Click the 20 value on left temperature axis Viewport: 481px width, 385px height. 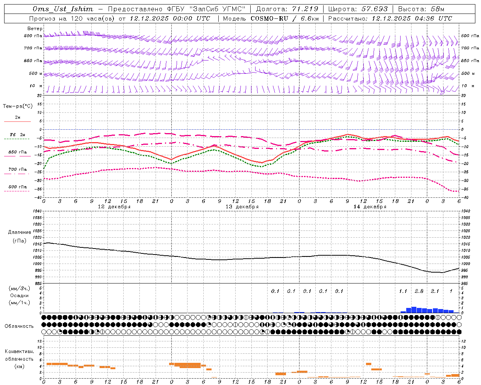coord(39,95)
